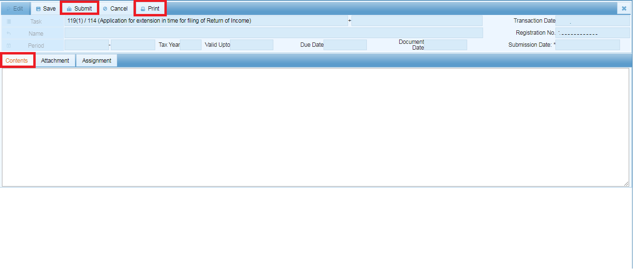This screenshot has height=269, width=633.
Task: Click the Document Date field
Action: tap(445, 45)
